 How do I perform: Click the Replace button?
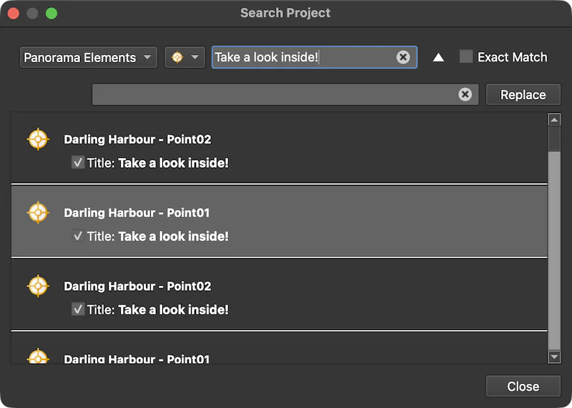click(x=523, y=94)
